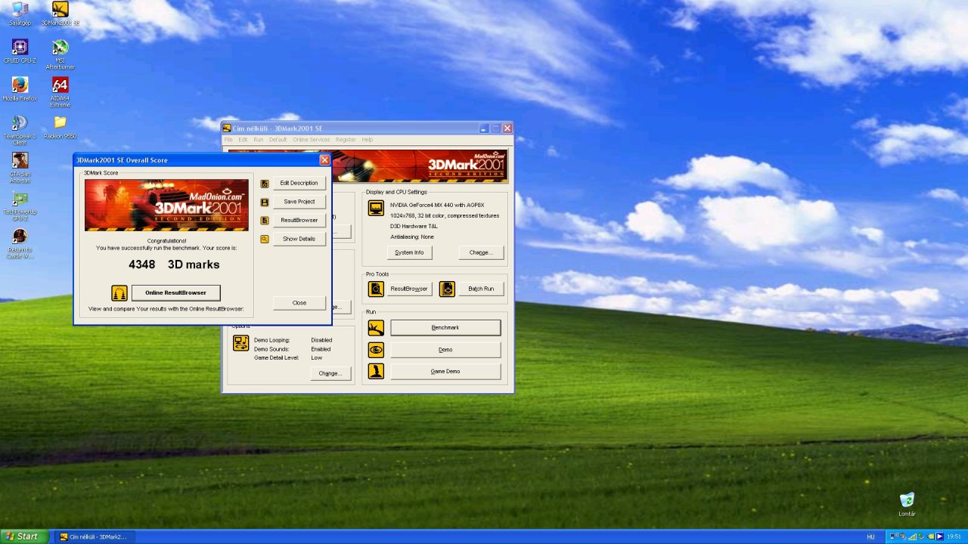Click the Edit Description icon in score dialog
This screenshot has height=544, width=968.
coord(265,184)
